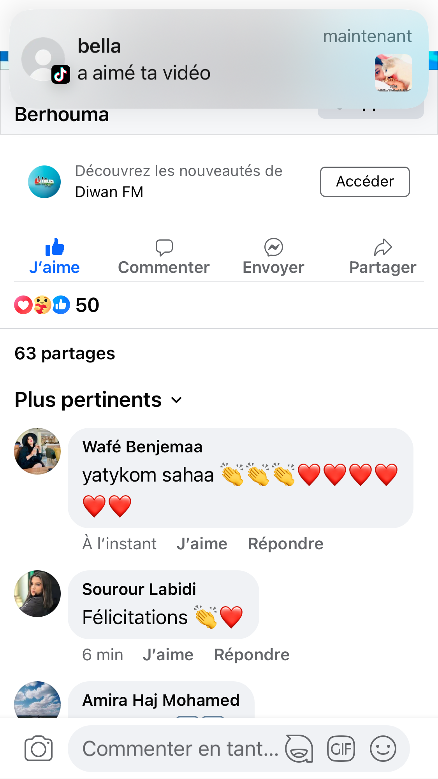
Task: Open the GIF picker
Action: (341, 749)
